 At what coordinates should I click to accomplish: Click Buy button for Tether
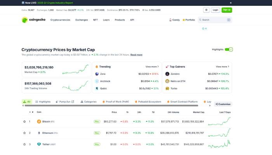97,144
